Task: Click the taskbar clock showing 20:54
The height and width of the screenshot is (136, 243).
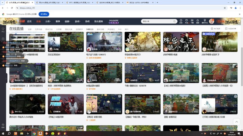Action: 232,134
